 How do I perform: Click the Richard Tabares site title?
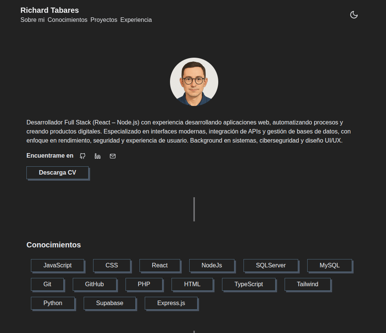(49, 10)
